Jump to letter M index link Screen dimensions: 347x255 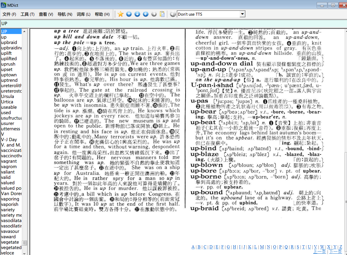coord(262,247)
